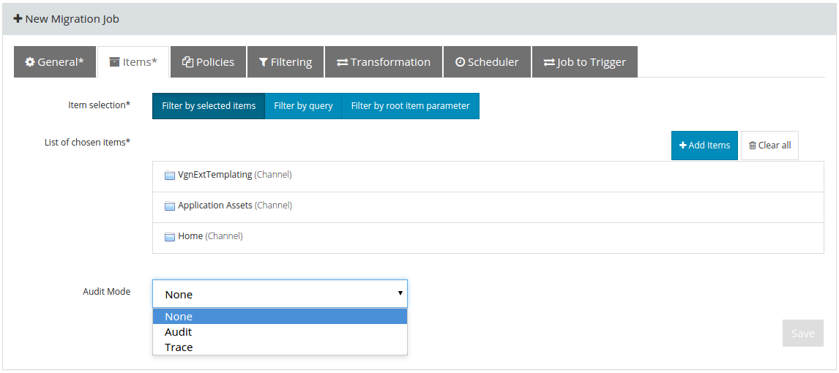Screen dimensions: 839x373
Task: Select the Application Assets channel row
Action: 488,207
